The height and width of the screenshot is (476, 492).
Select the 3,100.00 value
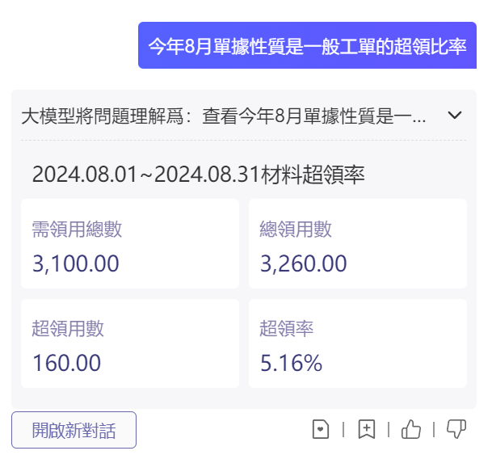76,263
